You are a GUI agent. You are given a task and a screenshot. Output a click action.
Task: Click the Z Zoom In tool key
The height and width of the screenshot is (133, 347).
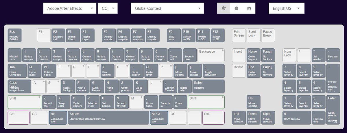point(49,102)
